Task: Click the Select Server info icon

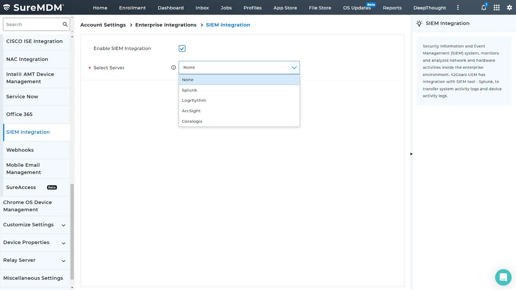Action: point(174,67)
